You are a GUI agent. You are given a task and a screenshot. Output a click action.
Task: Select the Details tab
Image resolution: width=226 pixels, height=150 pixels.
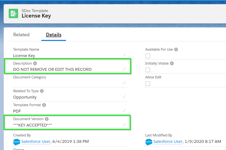53,35
